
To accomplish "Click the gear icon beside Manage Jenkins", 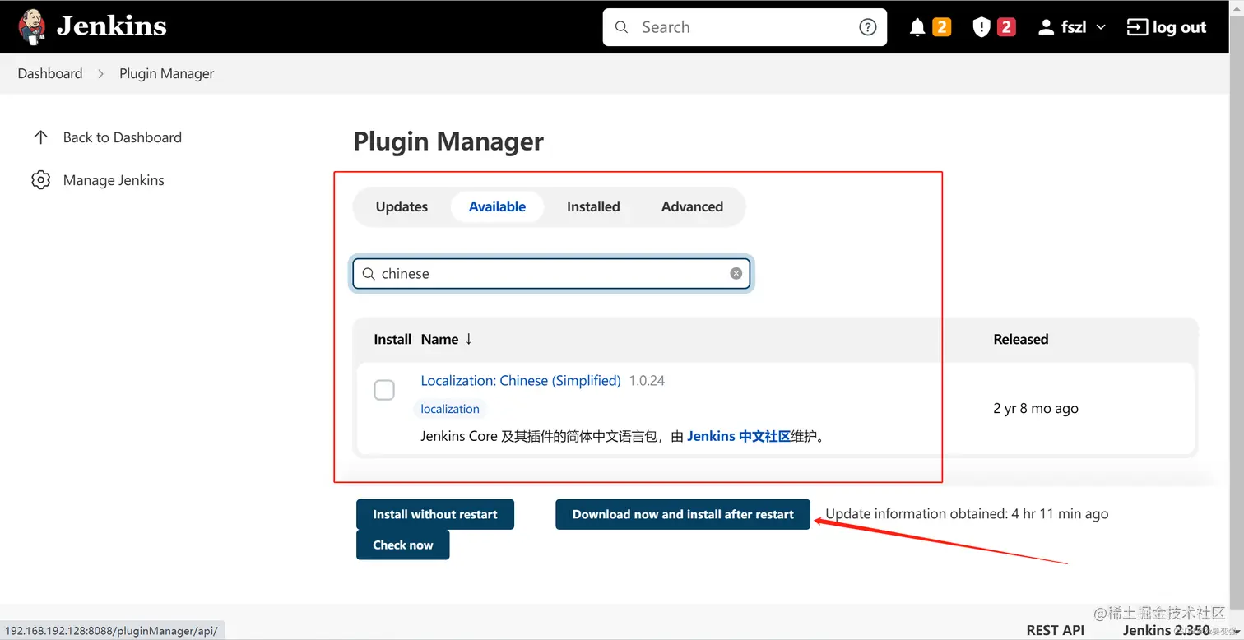I will [40, 180].
